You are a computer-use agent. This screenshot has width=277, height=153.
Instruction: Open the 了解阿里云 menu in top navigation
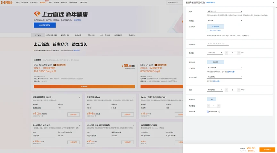[x=83, y=3]
